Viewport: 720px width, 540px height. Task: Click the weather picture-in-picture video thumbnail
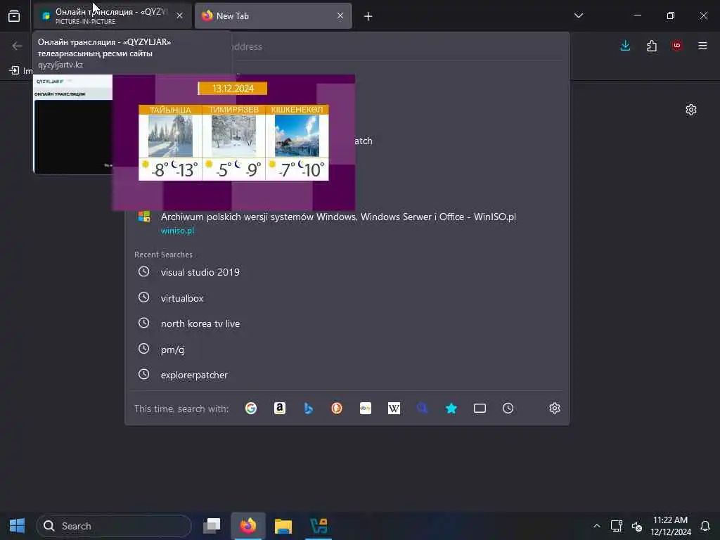[x=233, y=142]
